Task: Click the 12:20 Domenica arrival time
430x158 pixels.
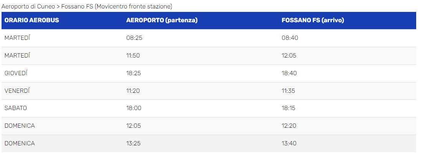Action: point(289,126)
